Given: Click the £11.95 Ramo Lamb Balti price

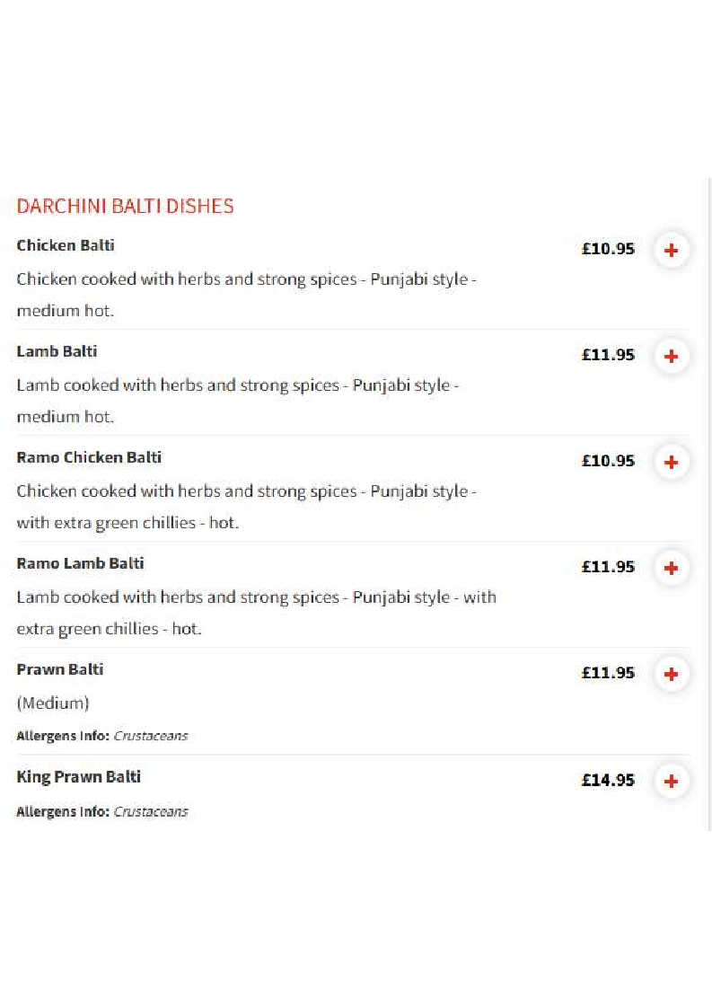Looking at the screenshot, I should pos(608,567).
